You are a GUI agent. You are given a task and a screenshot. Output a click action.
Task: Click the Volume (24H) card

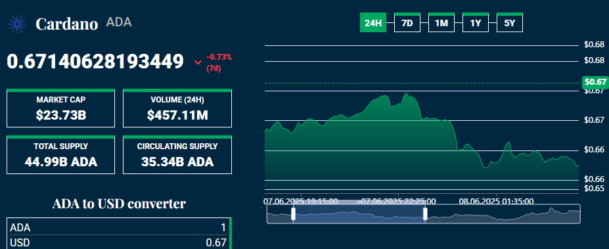click(177, 108)
